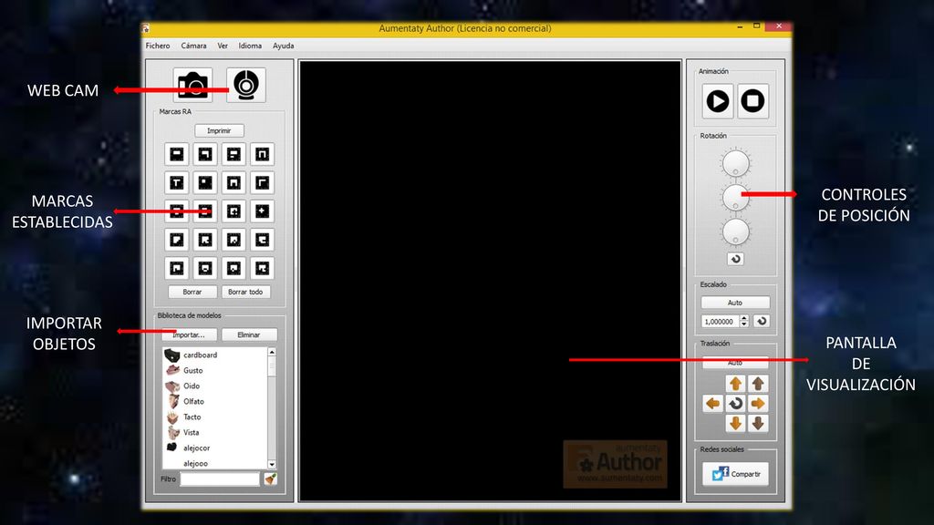The width and height of the screenshot is (934, 525).
Task: Adjust the bottom rotation dial
Action: click(736, 232)
